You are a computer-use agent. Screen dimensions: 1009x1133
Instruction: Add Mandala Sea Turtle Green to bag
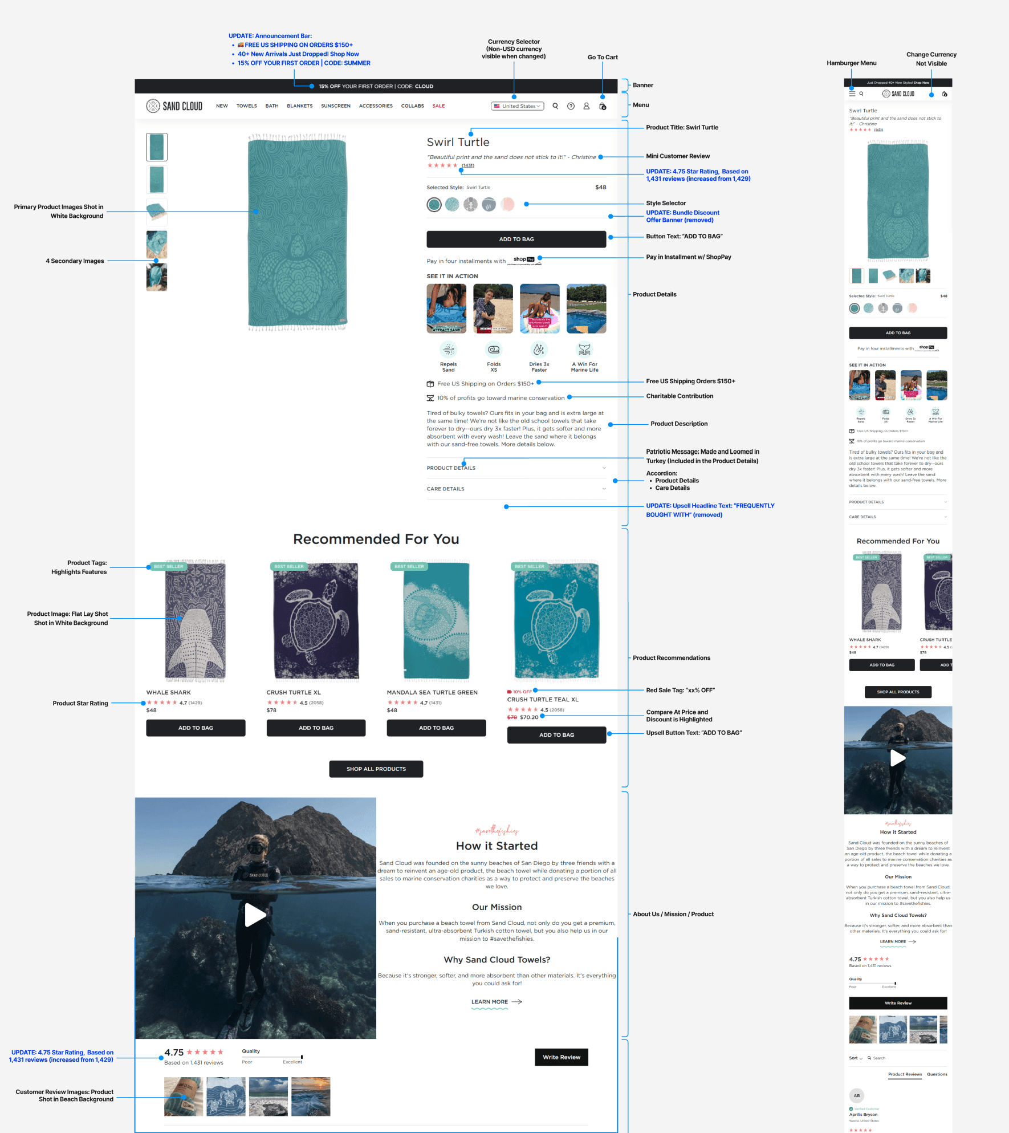(x=436, y=728)
